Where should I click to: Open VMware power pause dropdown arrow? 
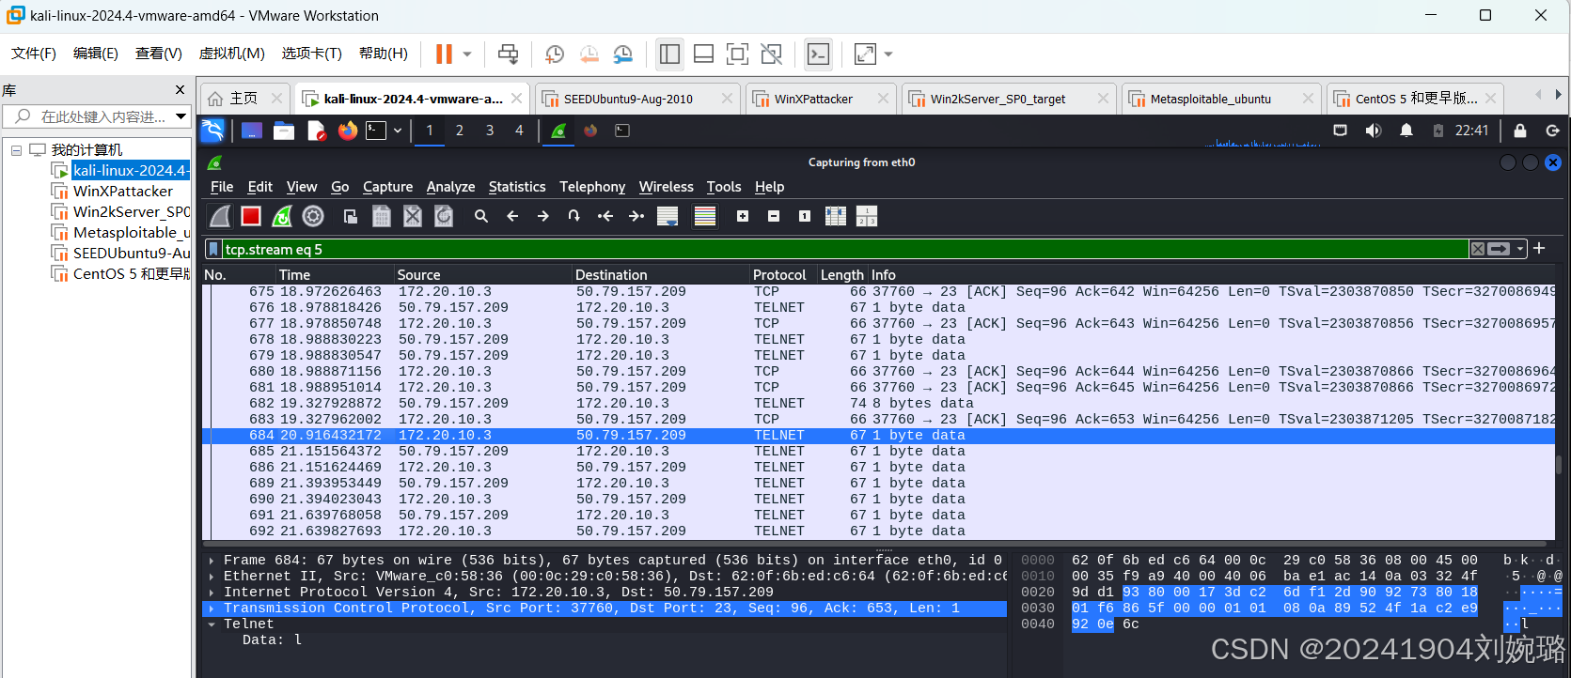(x=467, y=54)
